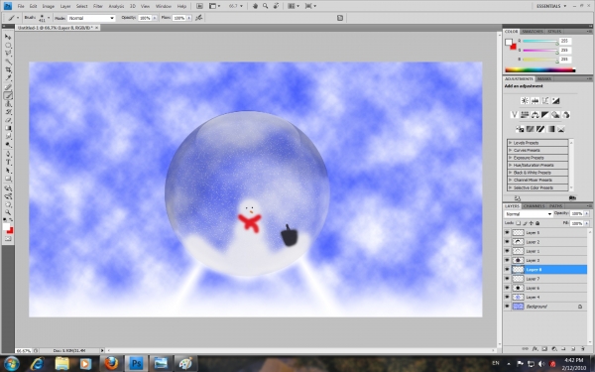The height and width of the screenshot is (372, 595).
Task: Hide the Background layer
Action: [507, 307]
